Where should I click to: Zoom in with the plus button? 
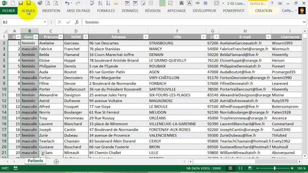292,168
